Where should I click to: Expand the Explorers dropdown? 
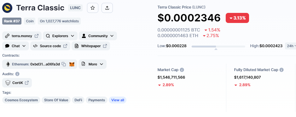point(60,36)
